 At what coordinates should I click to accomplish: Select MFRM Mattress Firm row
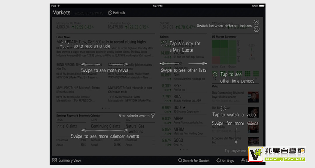pyautogui.click(x=183, y=131)
